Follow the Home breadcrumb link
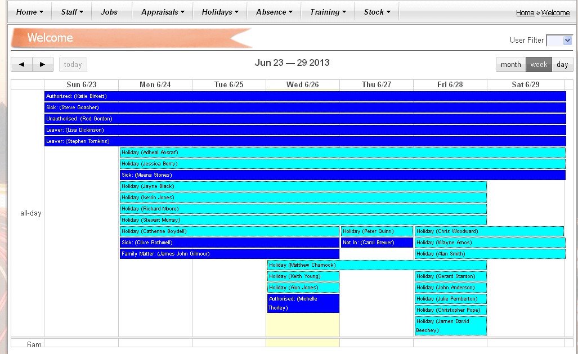Image resolution: width=578 pixels, height=354 pixels. [525, 12]
